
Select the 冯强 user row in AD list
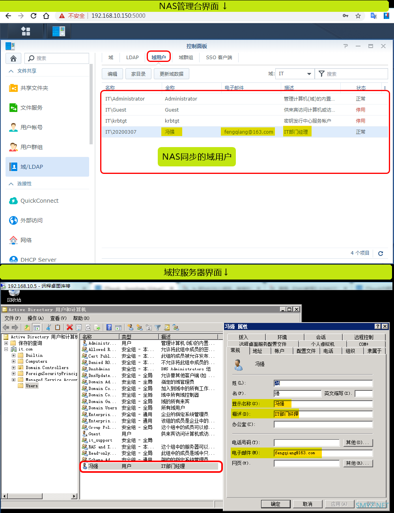click(151, 466)
